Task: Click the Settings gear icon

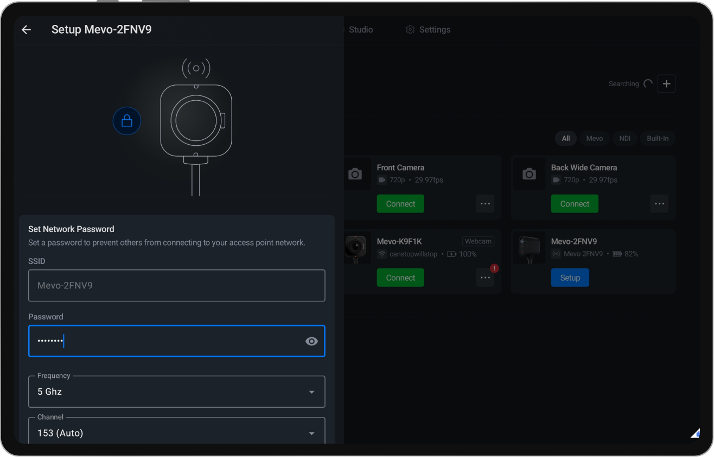Action: [x=410, y=30]
